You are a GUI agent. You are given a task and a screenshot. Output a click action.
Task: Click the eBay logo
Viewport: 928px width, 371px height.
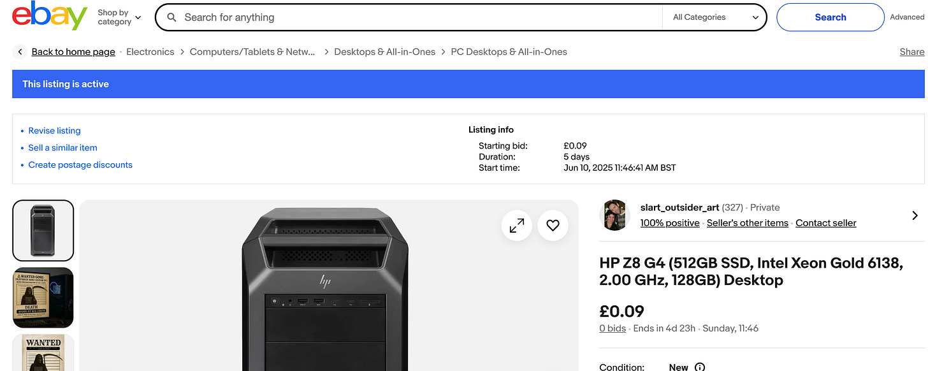[49, 17]
